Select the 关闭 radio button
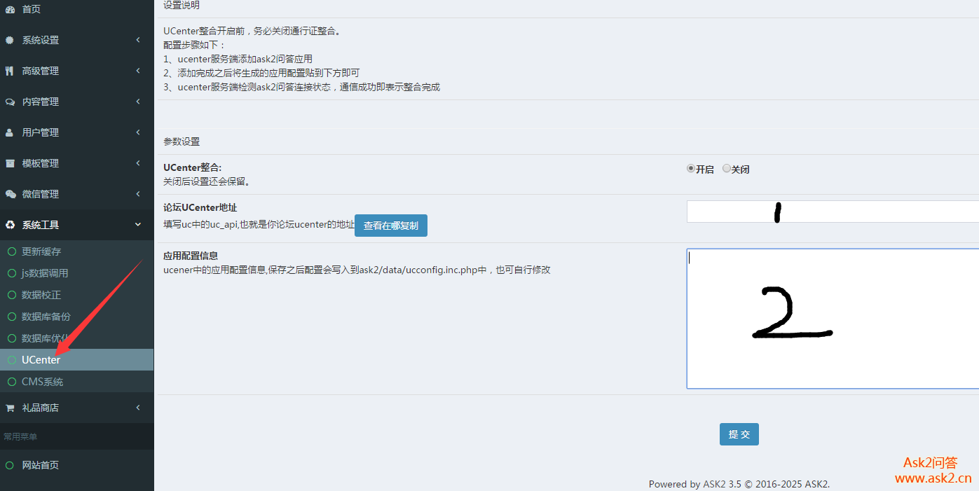The image size is (979, 491). click(727, 169)
